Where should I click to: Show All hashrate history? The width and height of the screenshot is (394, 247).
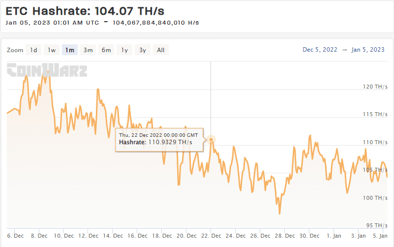pos(161,50)
